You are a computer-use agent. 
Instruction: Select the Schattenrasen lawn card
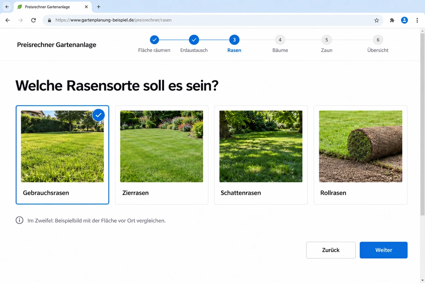point(261,155)
